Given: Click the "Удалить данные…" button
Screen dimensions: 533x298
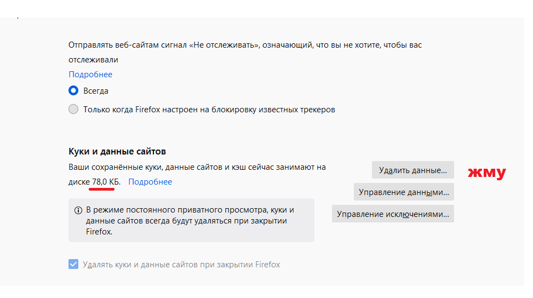Looking at the screenshot, I should (x=412, y=170).
